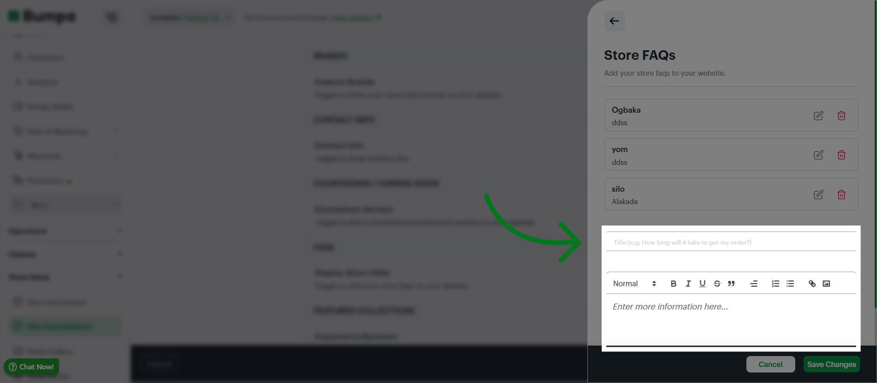The width and height of the screenshot is (877, 383).
Task: Open text alignment options
Action: tap(754, 283)
